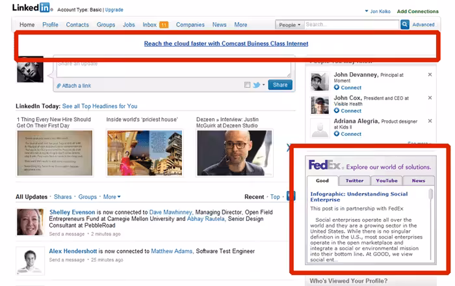Image resolution: width=455 pixels, height=286 pixels.
Task: Open own profile picture beside update box
Action: [30, 70]
